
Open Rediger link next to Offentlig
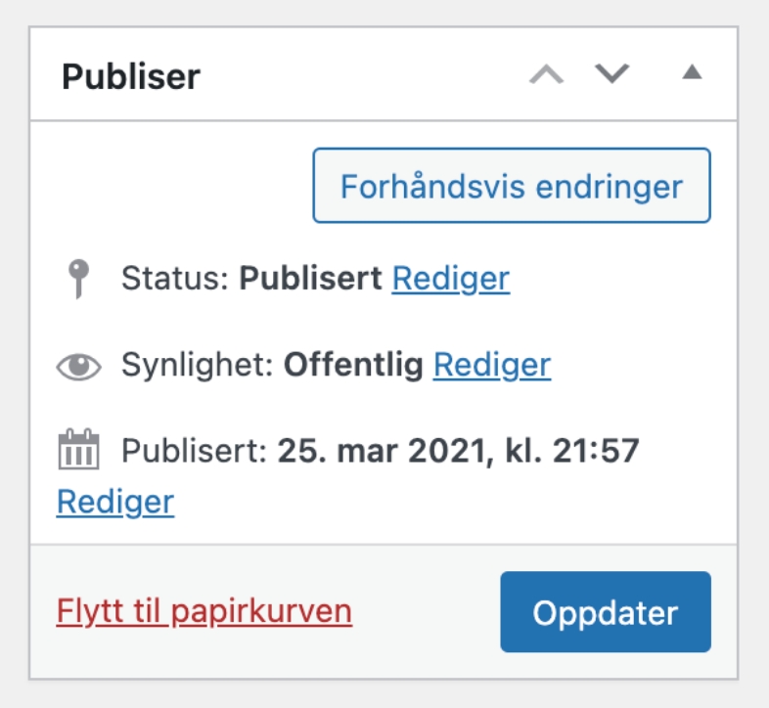(x=492, y=366)
